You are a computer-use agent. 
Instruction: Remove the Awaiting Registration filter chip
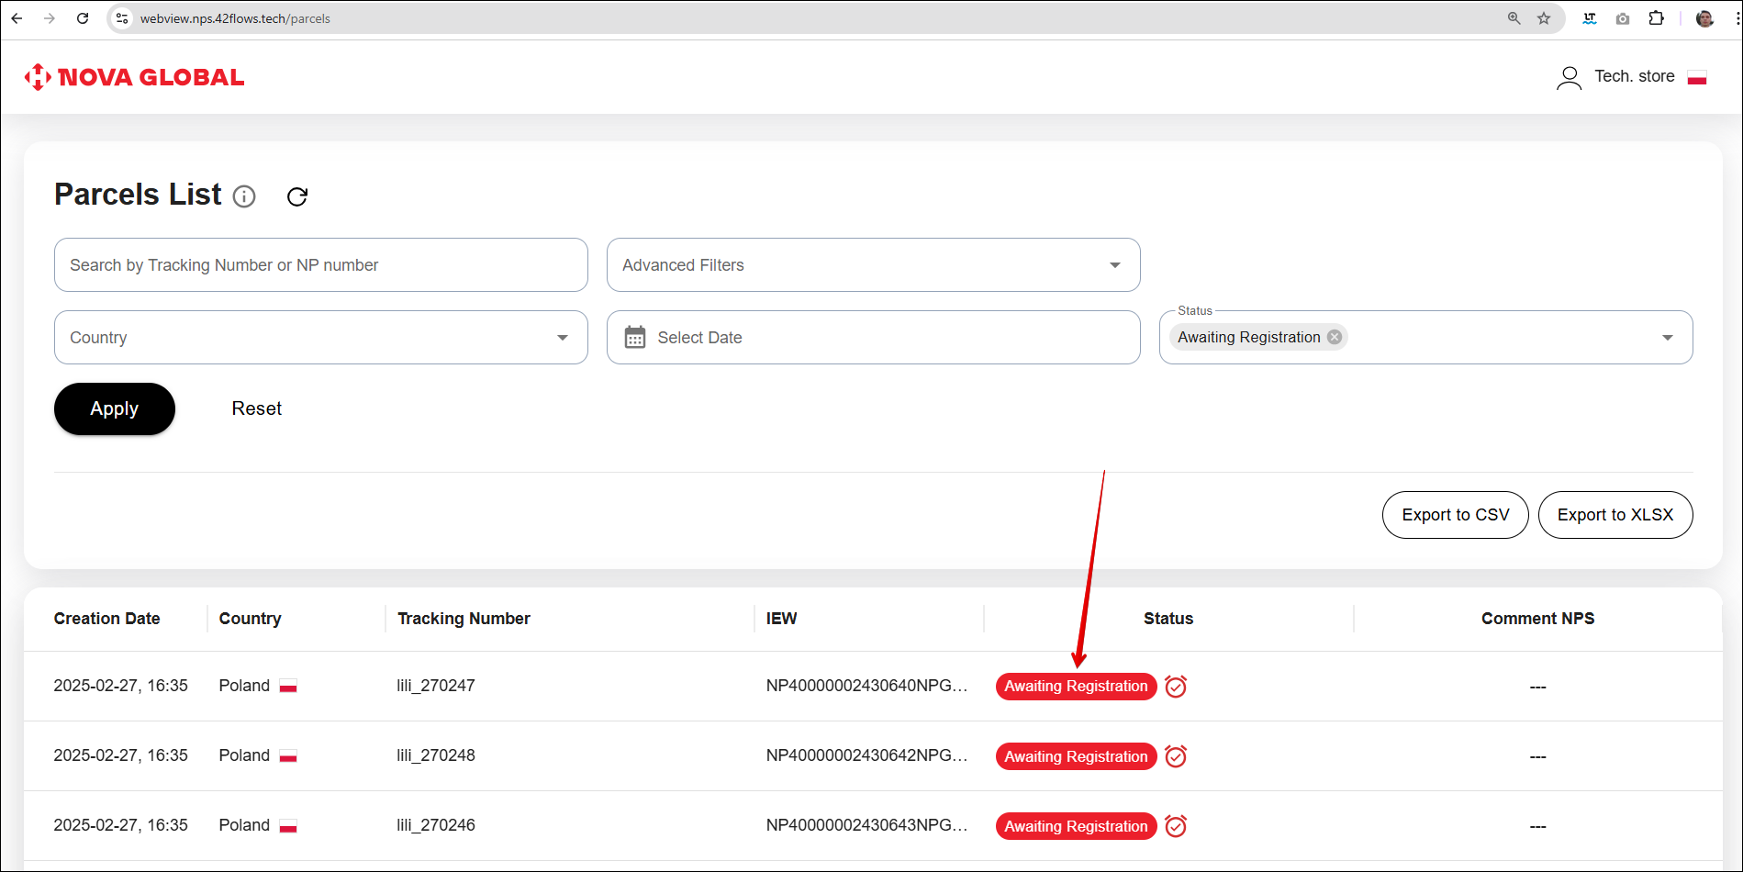(x=1335, y=337)
